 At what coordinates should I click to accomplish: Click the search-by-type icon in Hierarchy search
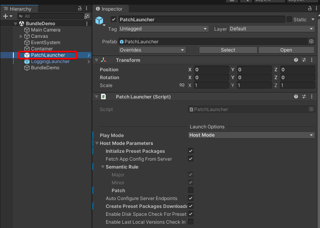point(87,16)
